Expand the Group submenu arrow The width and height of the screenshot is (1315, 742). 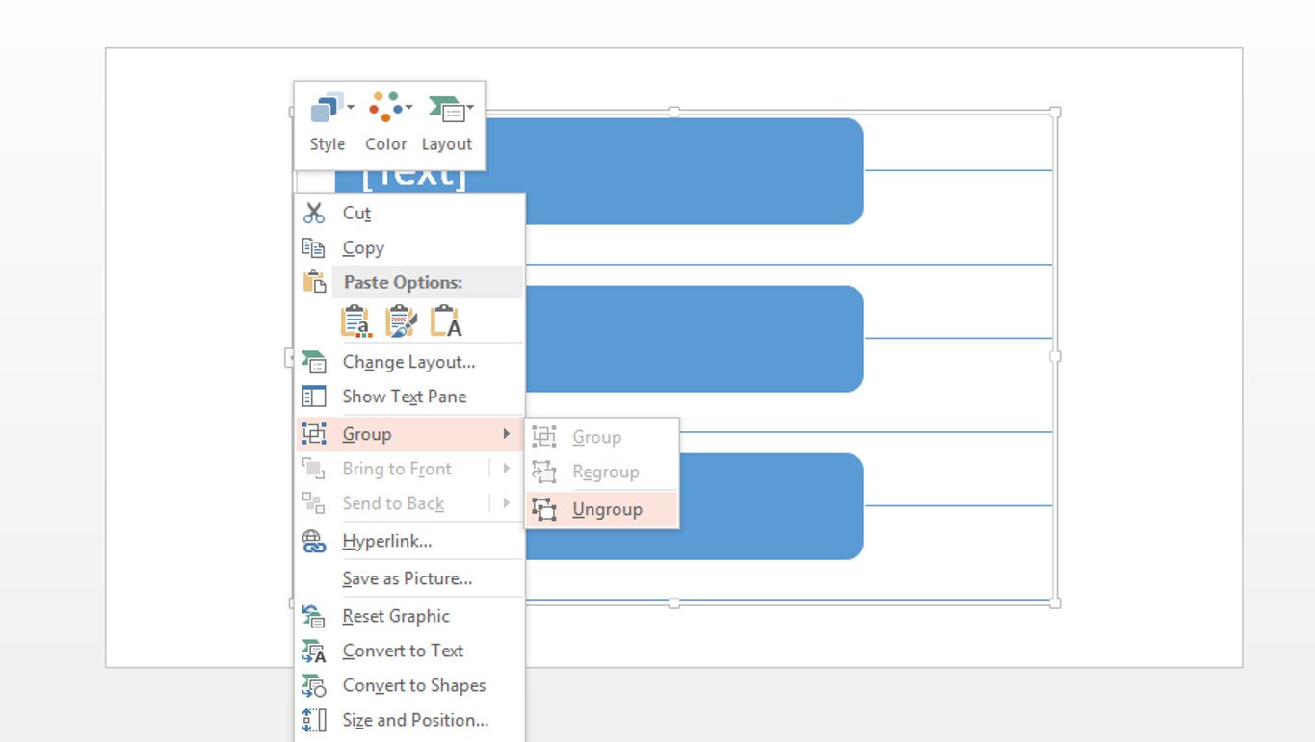coord(506,434)
